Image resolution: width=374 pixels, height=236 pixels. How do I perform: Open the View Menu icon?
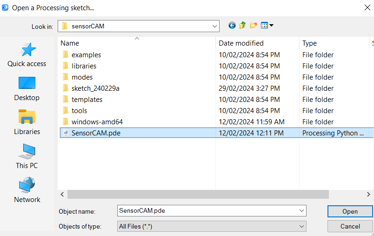coord(264,25)
